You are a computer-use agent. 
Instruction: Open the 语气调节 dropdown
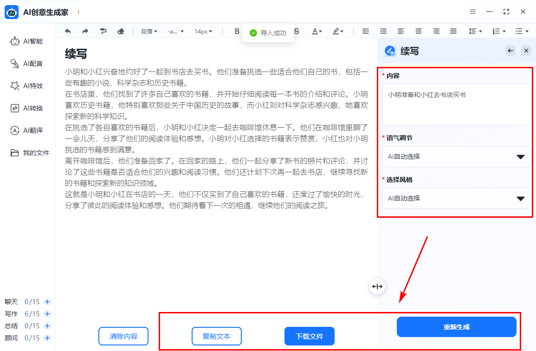point(457,156)
